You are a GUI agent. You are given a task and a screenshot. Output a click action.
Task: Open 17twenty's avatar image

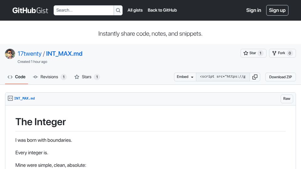(x=10, y=54)
